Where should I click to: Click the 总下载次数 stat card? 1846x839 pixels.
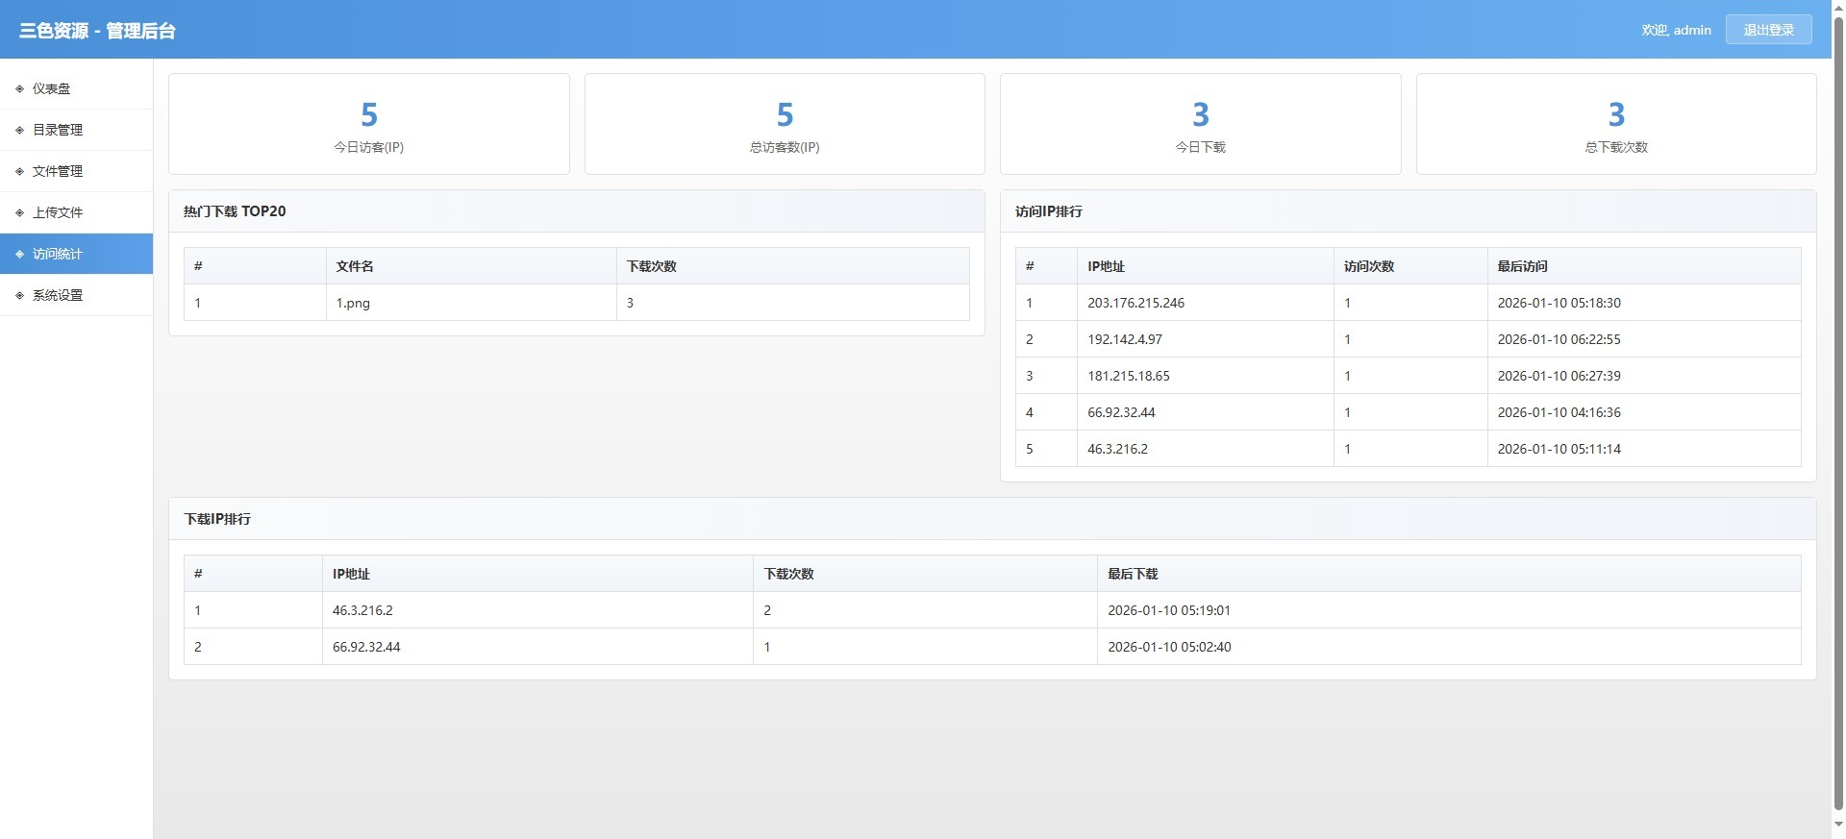click(1615, 124)
